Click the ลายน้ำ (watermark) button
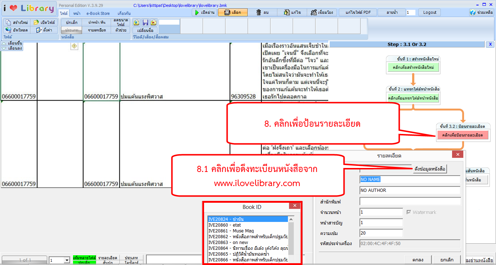Image resolution: width=496 pixels, height=265 pixels. click(391, 12)
